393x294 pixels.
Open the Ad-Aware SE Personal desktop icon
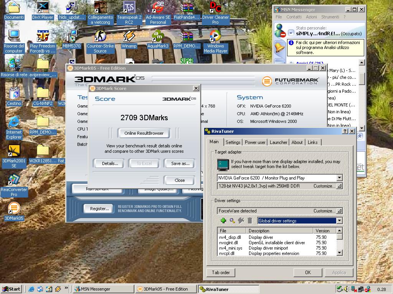pyautogui.click(x=158, y=13)
